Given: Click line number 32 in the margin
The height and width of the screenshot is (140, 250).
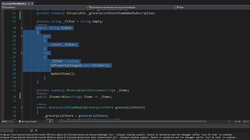Looking at the screenshot, I should (x=14, y=86).
